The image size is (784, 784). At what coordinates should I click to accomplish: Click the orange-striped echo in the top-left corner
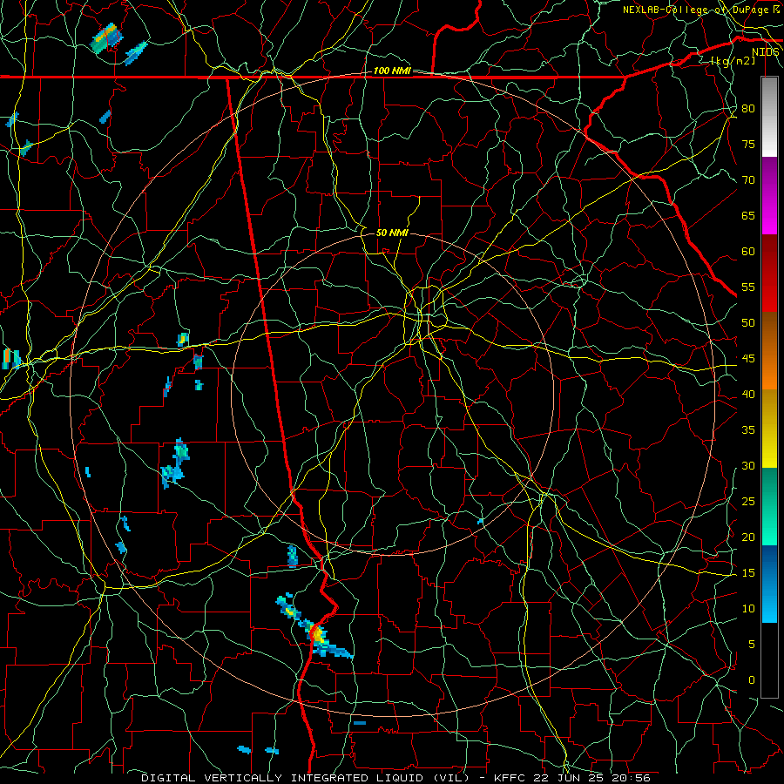[106, 37]
